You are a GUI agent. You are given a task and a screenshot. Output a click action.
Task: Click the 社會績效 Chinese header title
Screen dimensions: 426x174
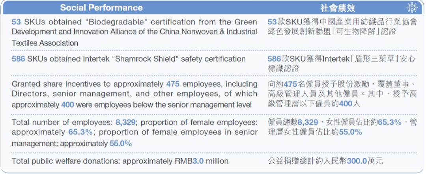[337, 8]
